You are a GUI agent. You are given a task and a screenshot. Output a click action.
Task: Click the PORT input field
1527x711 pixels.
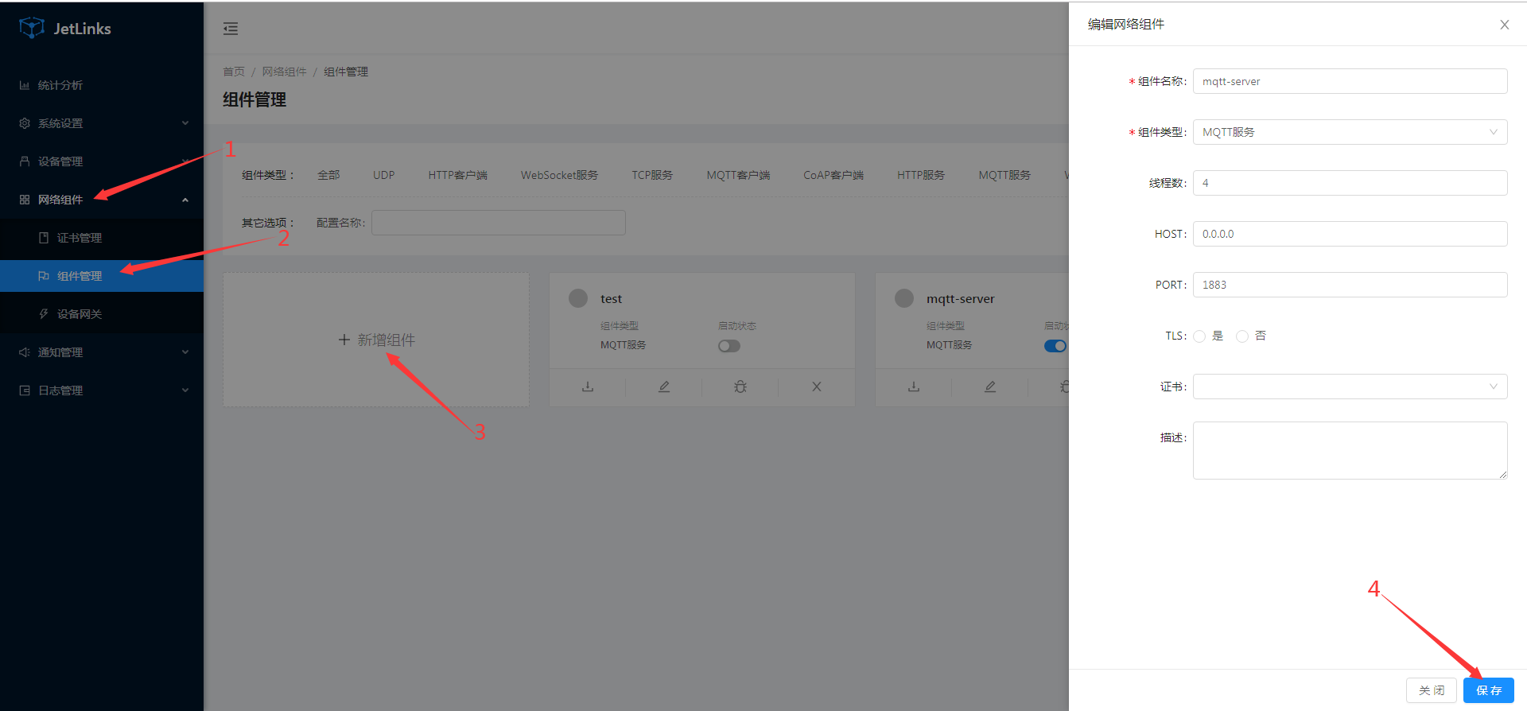(x=1350, y=285)
